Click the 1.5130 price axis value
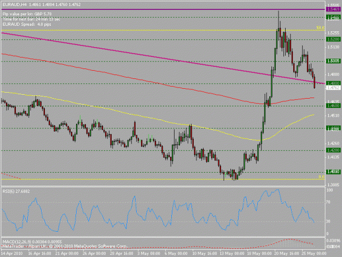The height and width of the screenshot is (257, 342). (x=333, y=47)
